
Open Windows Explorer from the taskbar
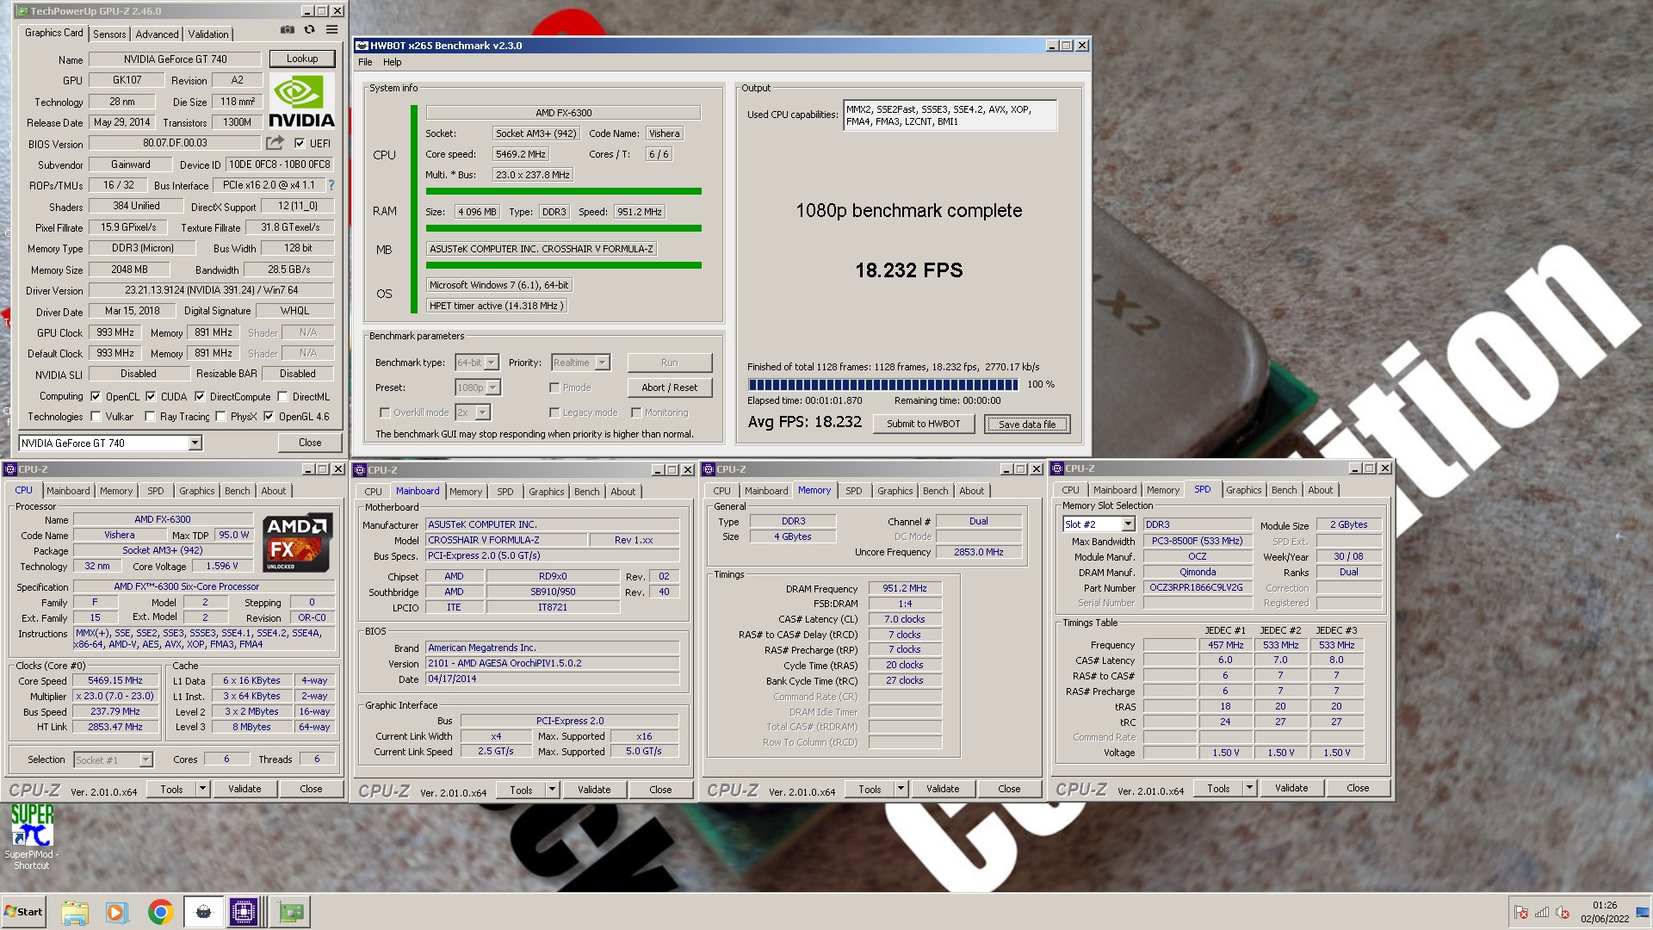click(x=75, y=912)
